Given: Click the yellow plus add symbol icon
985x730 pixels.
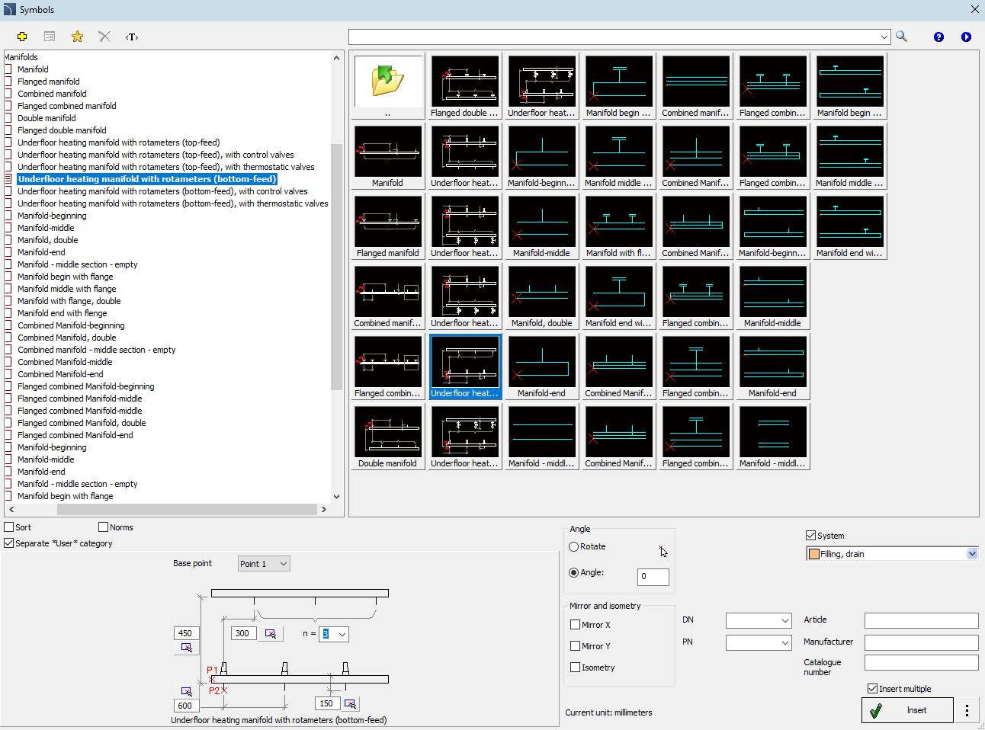Looking at the screenshot, I should (22, 37).
